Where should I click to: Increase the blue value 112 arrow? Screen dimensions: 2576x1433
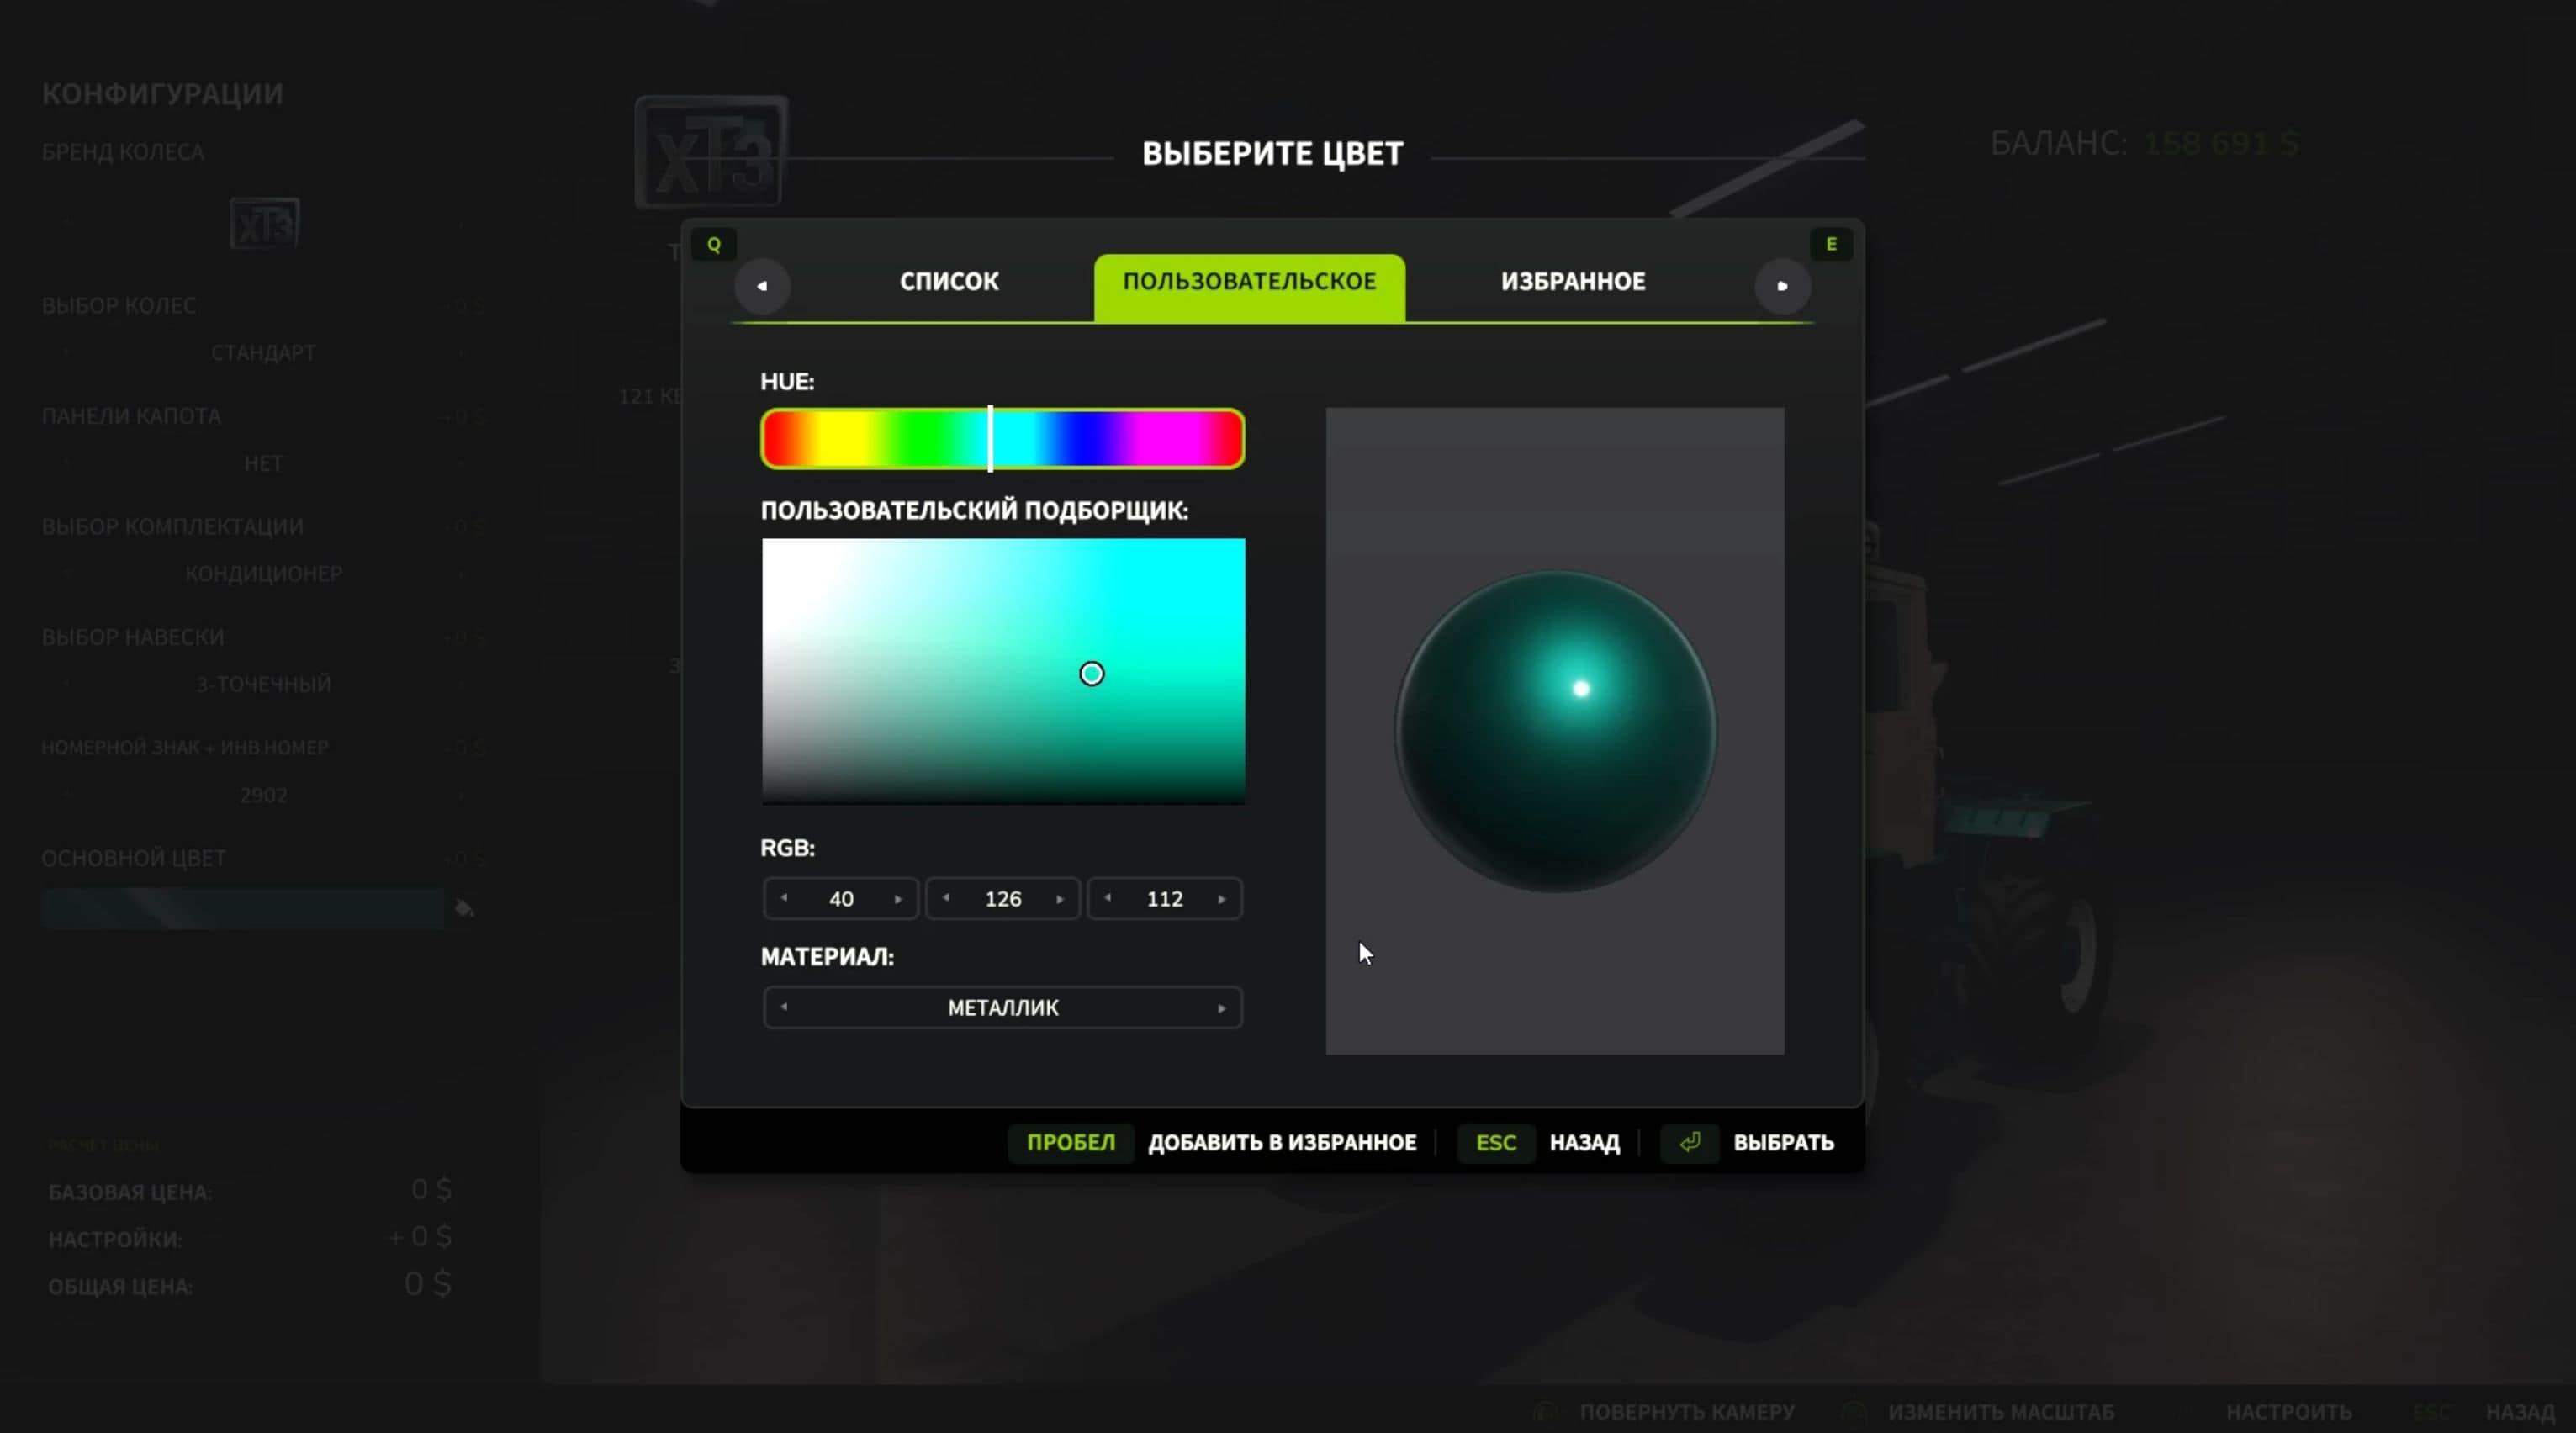click(1221, 898)
